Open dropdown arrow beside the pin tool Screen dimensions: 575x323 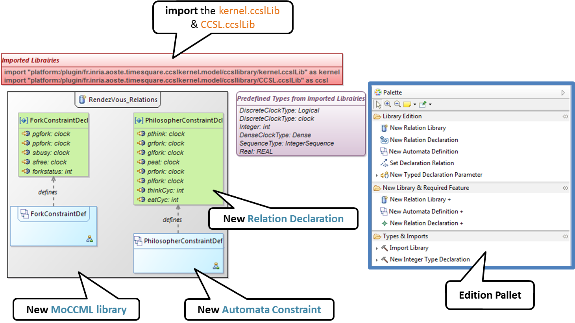430,105
